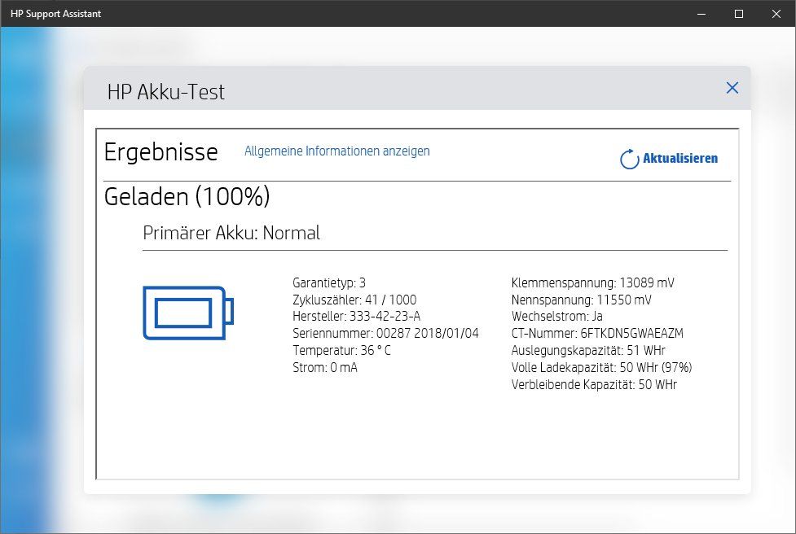The width and height of the screenshot is (796, 534).
Task: Click 'Primärer Akku: Normal' text
Action: pos(231,233)
